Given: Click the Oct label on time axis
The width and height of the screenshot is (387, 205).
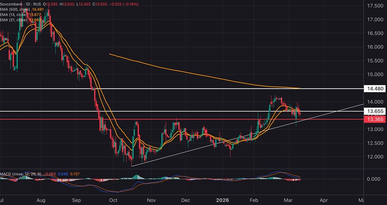Looking at the screenshot, I should [x=113, y=200].
